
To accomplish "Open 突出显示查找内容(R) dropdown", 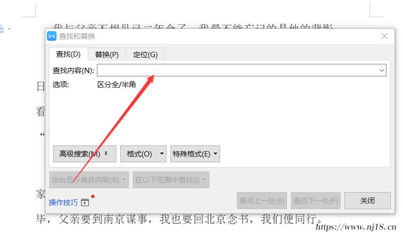I will (89, 180).
